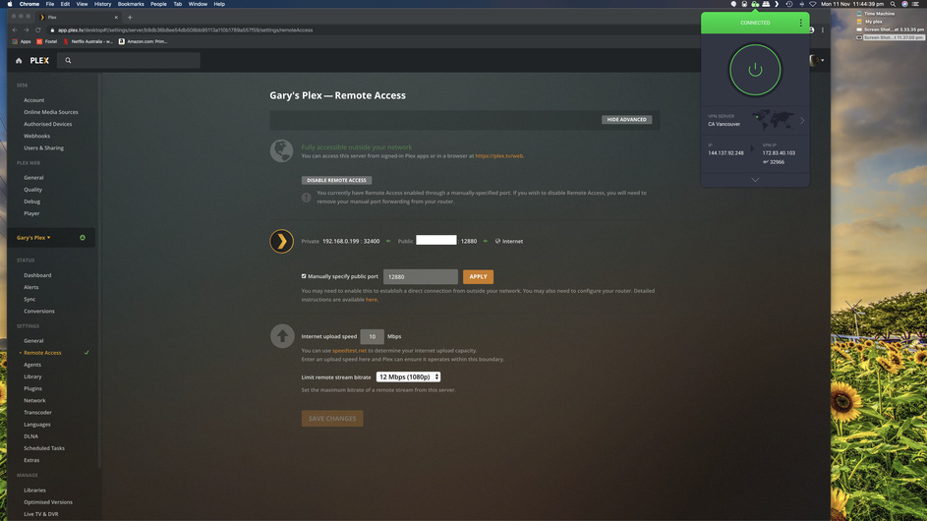927x521 pixels.
Task: Open Alerts under Status
Action: tap(30, 287)
